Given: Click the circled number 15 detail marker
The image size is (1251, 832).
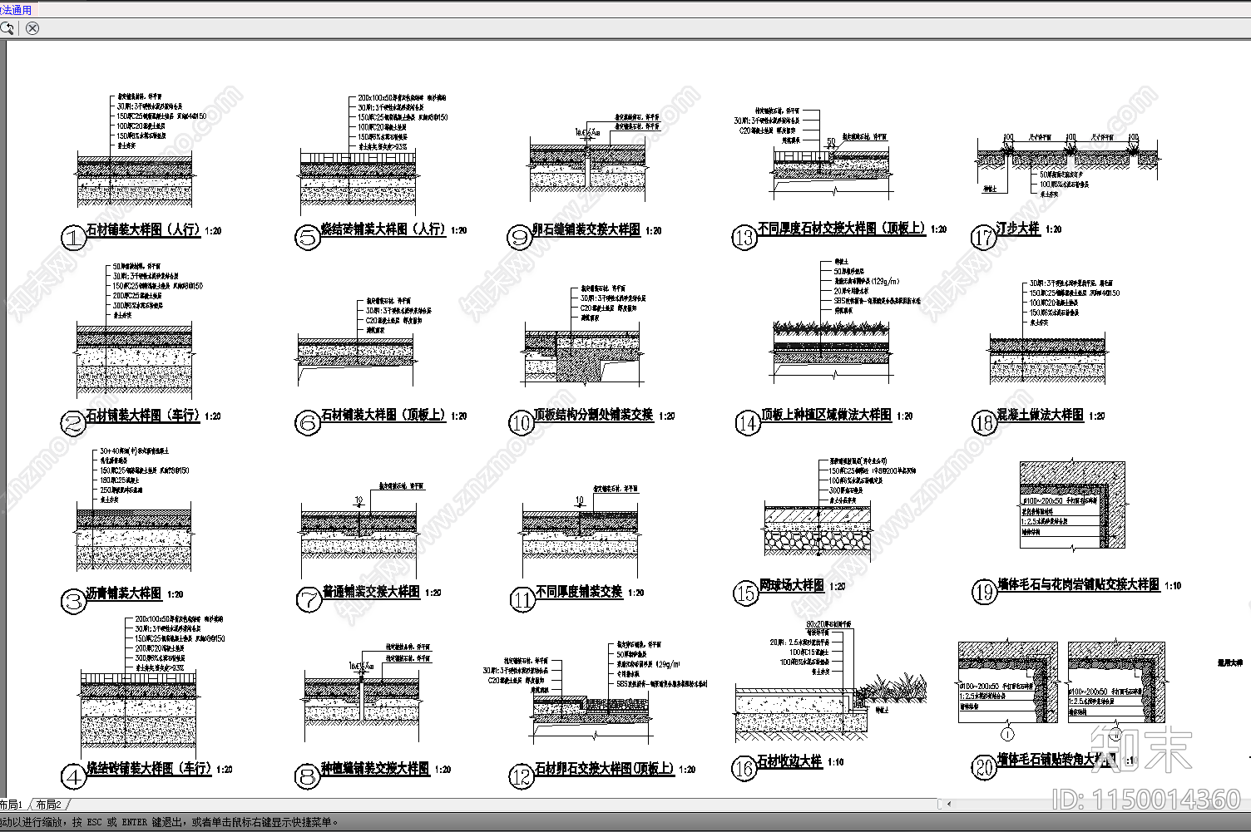Looking at the screenshot, I should click(745, 593).
